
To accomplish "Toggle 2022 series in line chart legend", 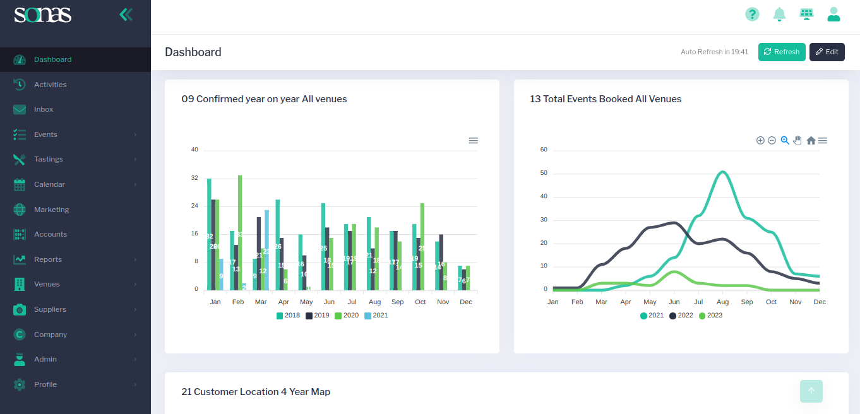I will pos(681,316).
